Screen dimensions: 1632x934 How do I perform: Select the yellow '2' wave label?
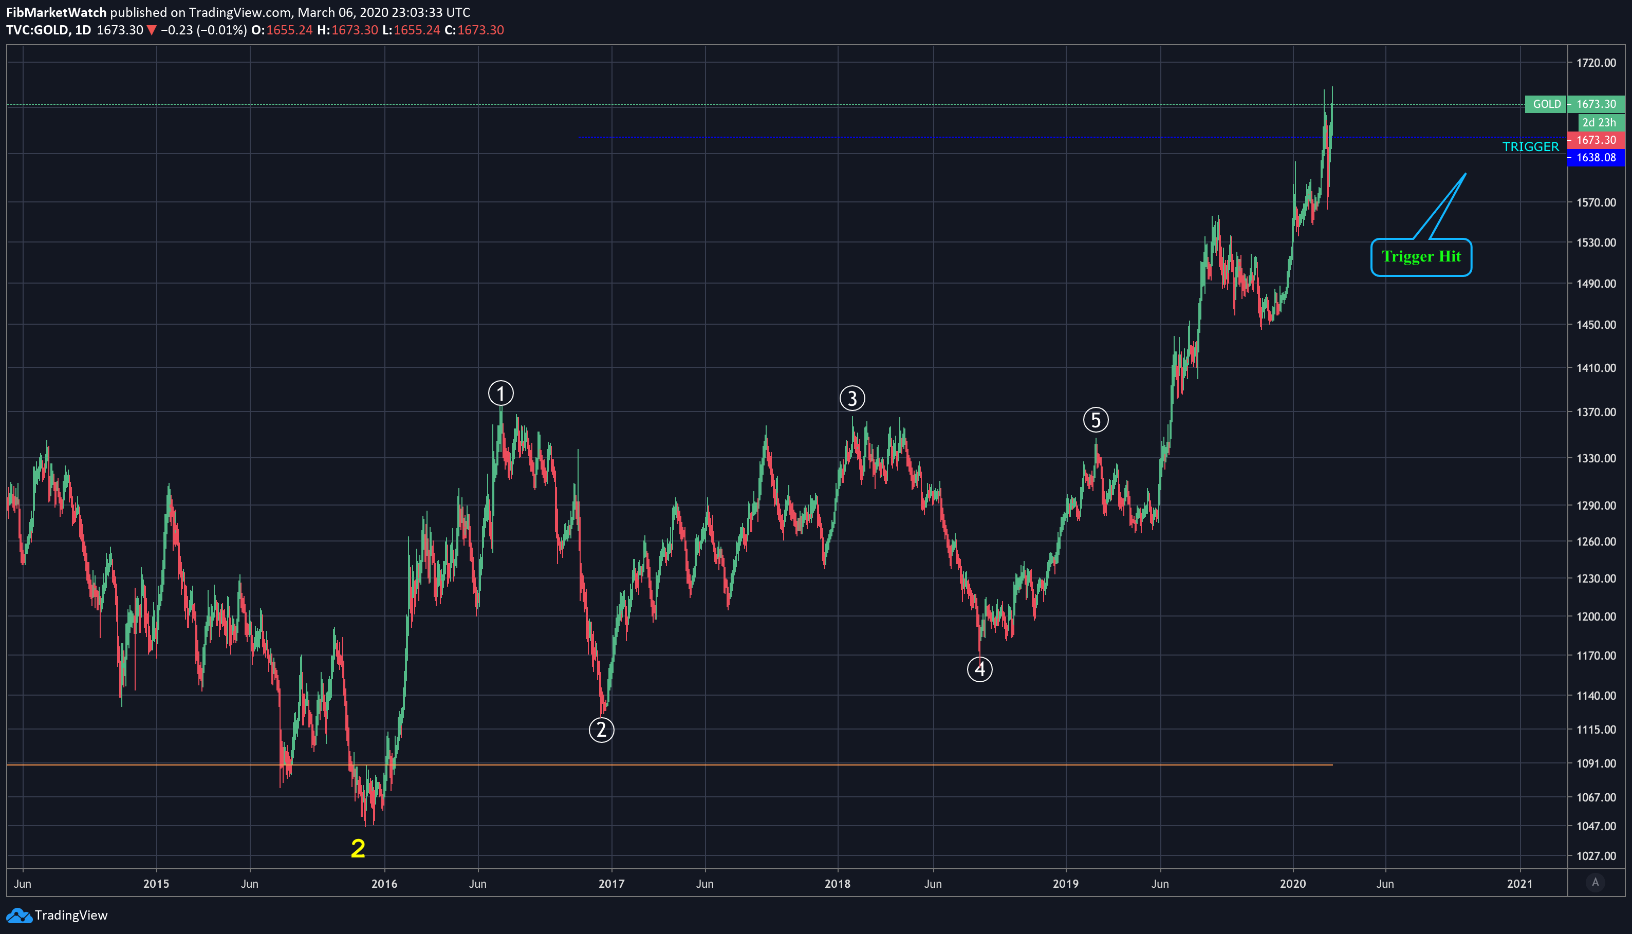click(358, 848)
